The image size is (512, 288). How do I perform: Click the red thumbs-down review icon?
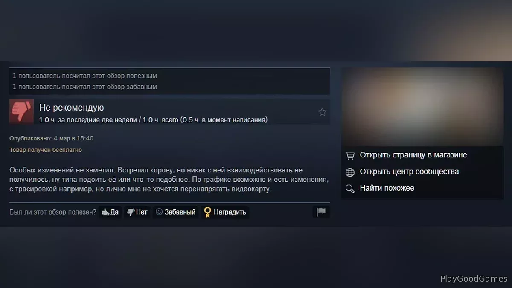(x=21, y=111)
